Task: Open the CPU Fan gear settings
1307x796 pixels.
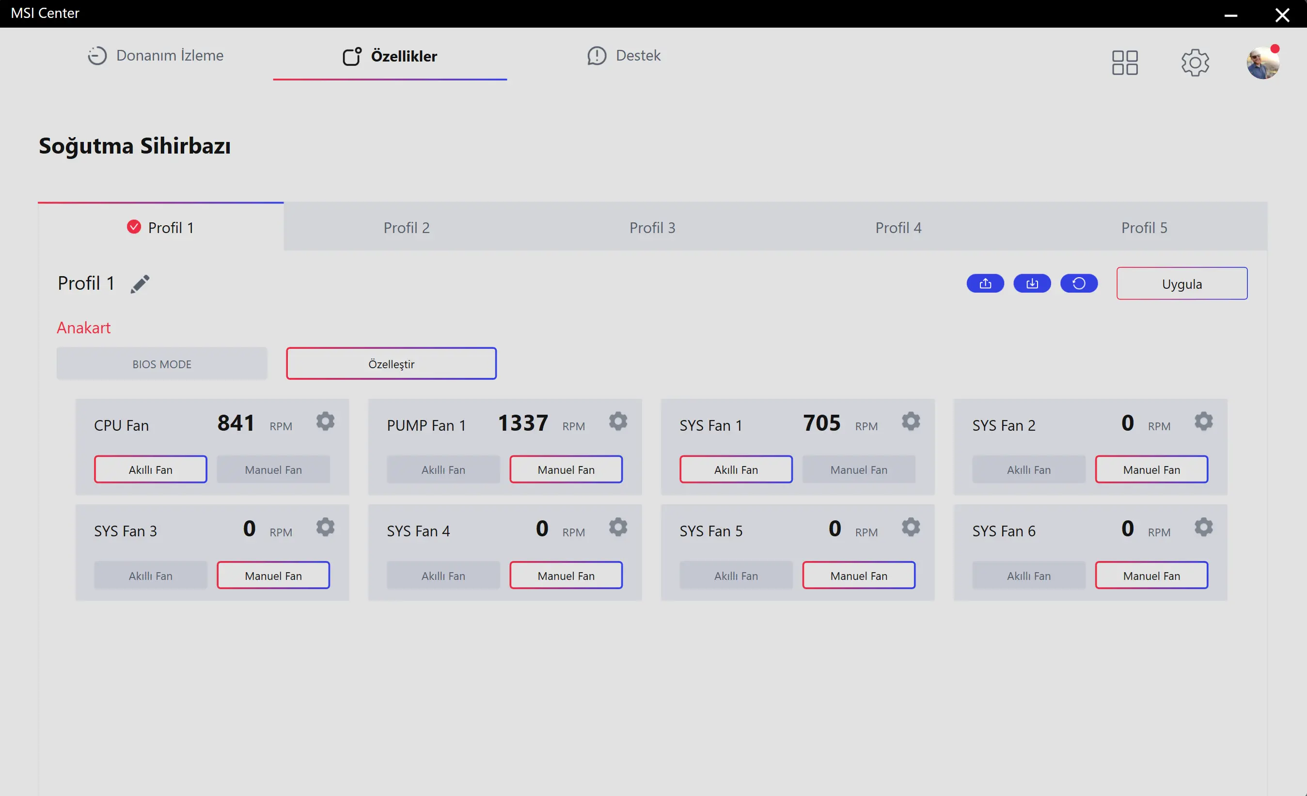Action: click(325, 421)
